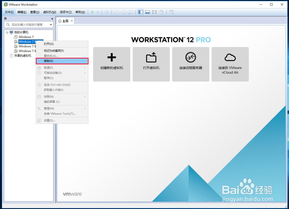Expand the 电源(P) submenu
289x209 pixels.
(62, 68)
